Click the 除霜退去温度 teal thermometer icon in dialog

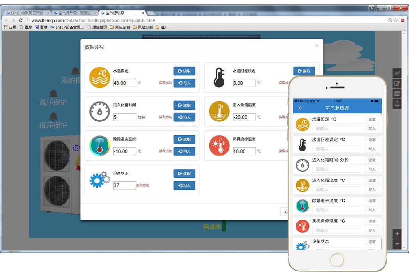pos(99,146)
